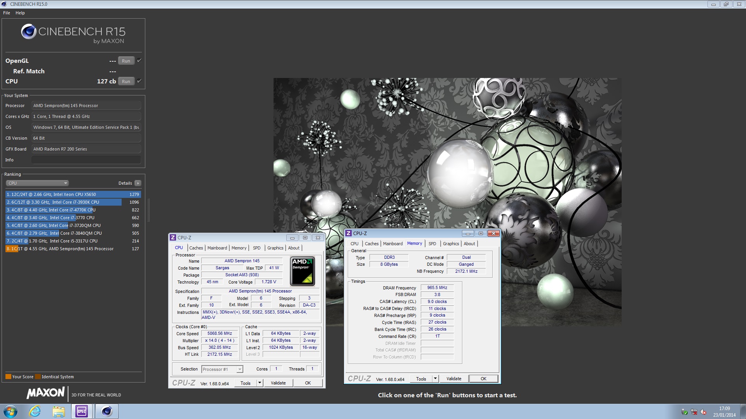The height and width of the screenshot is (419, 746).
Task: Click OK in Memory CPU-Z window
Action: (483, 379)
